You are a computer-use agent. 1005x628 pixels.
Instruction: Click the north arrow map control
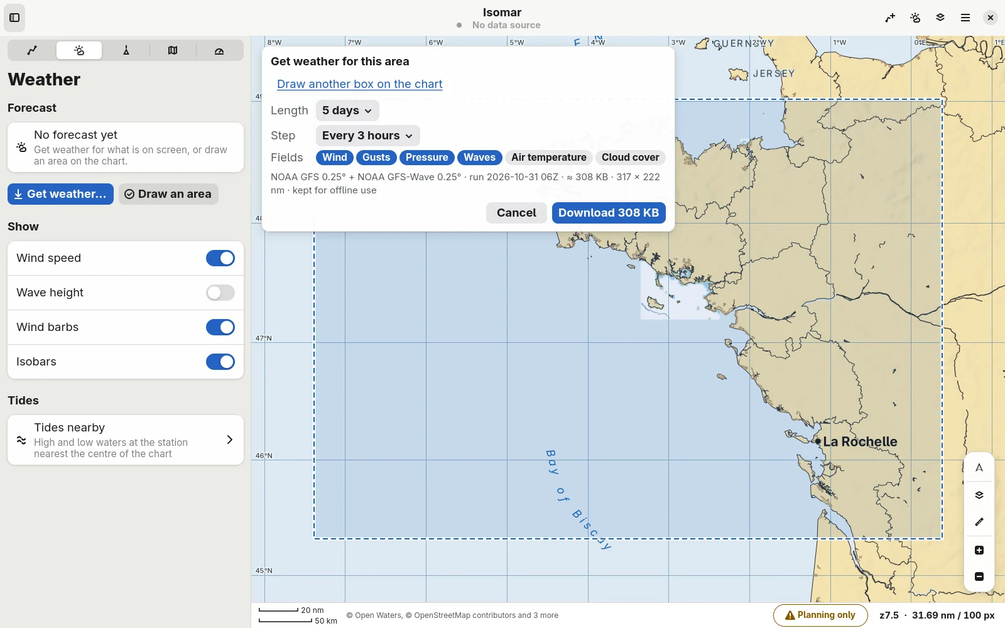coord(979,468)
